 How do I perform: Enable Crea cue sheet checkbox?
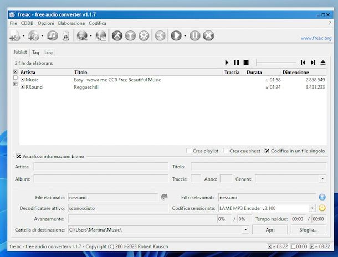pyautogui.click(x=226, y=151)
